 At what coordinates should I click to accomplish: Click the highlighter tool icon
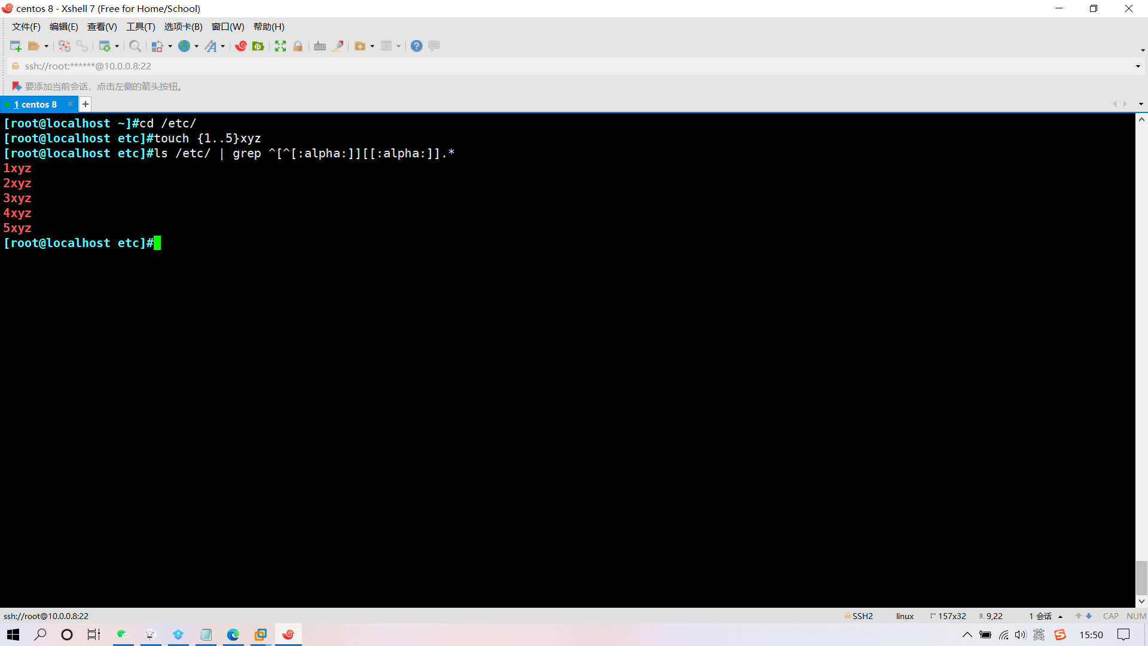338,46
